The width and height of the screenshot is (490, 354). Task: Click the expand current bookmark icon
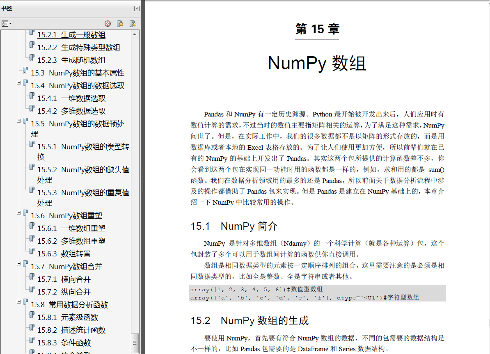coord(133,24)
